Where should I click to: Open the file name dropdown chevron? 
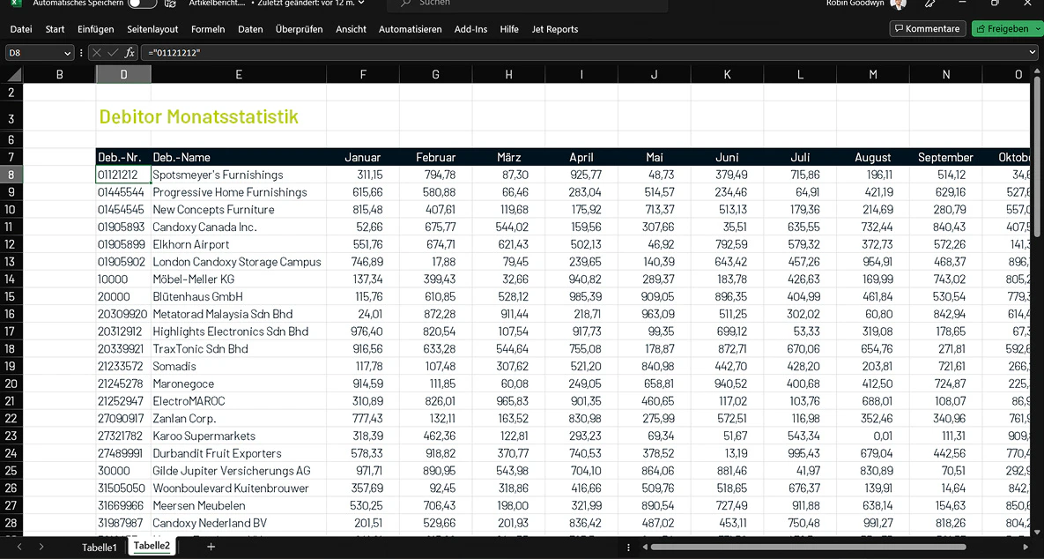pos(361,3)
